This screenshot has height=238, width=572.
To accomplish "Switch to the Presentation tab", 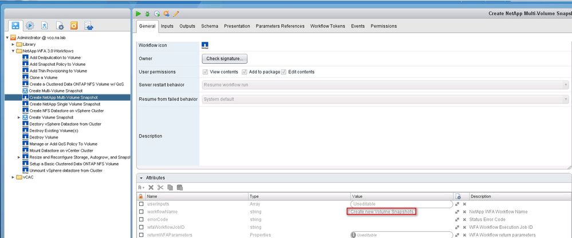I will point(237,26).
